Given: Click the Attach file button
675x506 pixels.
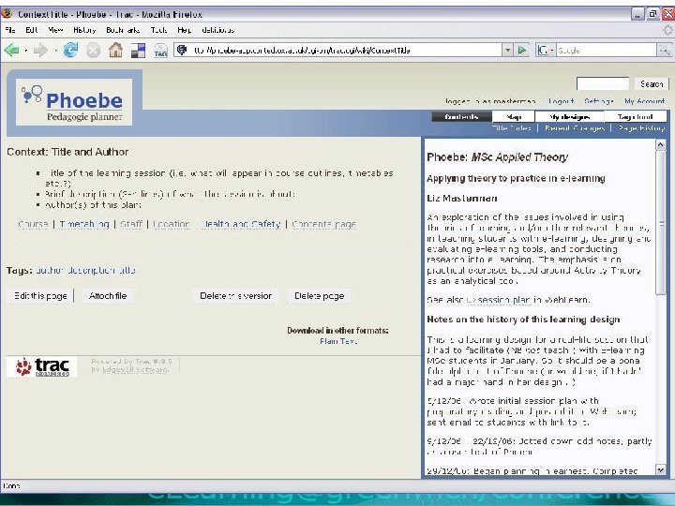Looking at the screenshot, I should pos(108,296).
